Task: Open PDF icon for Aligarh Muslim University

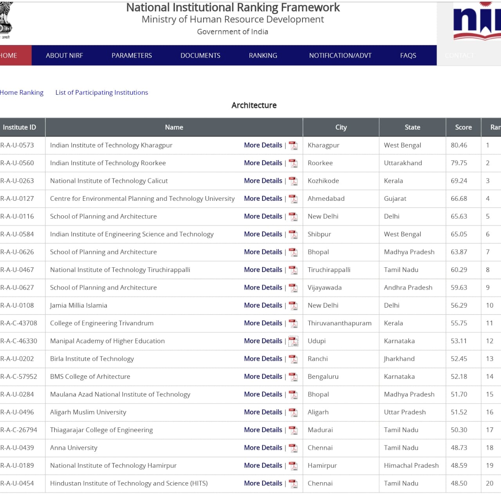Action: click(293, 413)
